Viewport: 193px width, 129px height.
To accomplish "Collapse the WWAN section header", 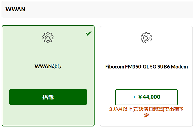I will click(x=97, y=9).
